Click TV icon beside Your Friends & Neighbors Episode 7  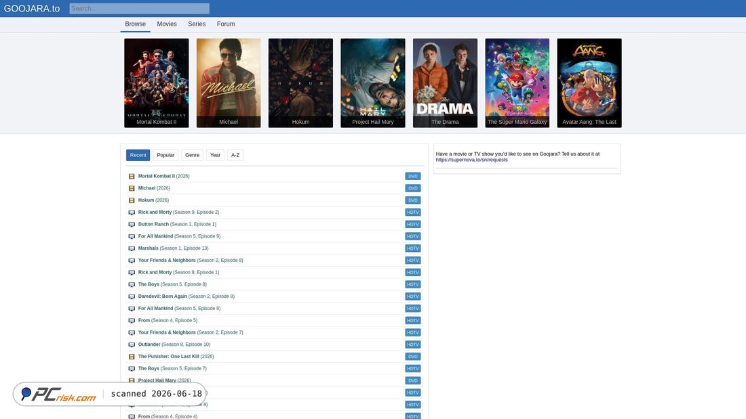132,333
